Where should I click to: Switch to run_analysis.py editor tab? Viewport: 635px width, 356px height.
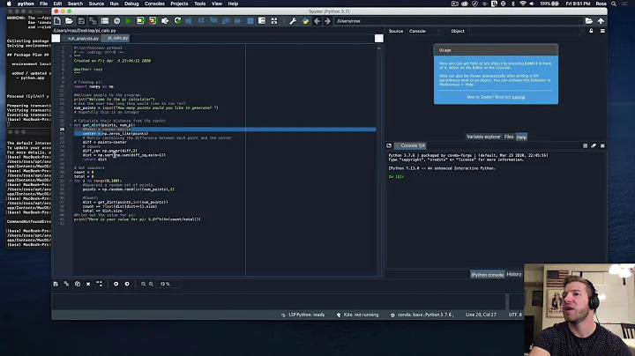pyautogui.click(x=83, y=39)
